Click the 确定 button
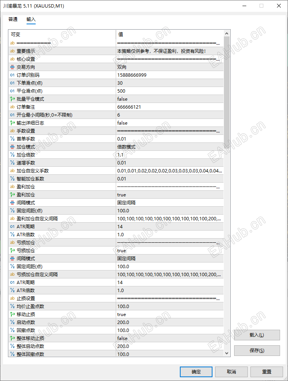Screen dimensions: 288x381 pos(196,372)
